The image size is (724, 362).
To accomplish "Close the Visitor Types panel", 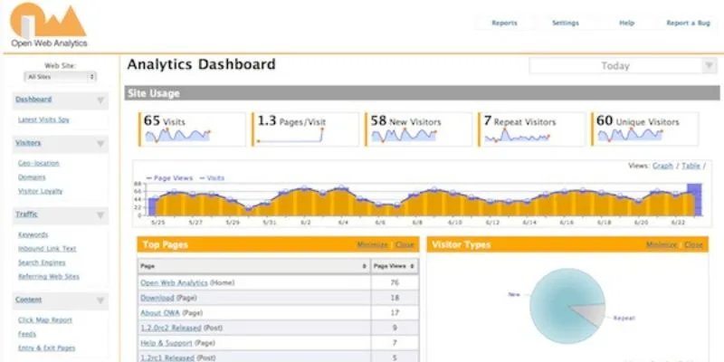I will (x=693, y=244).
